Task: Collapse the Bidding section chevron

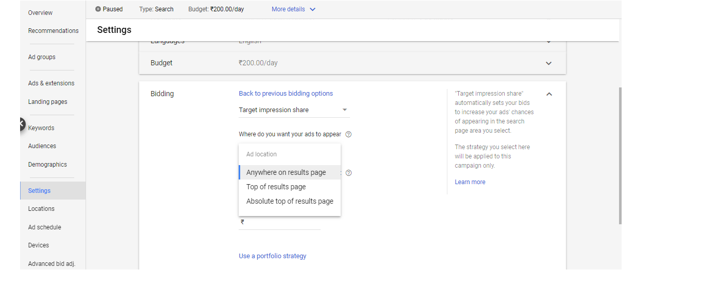Action: 549,94
